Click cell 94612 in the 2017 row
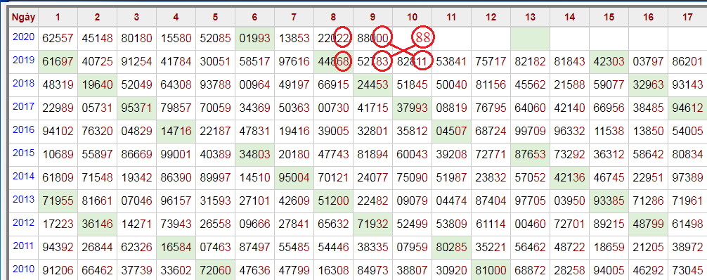 tap(687, 108)
